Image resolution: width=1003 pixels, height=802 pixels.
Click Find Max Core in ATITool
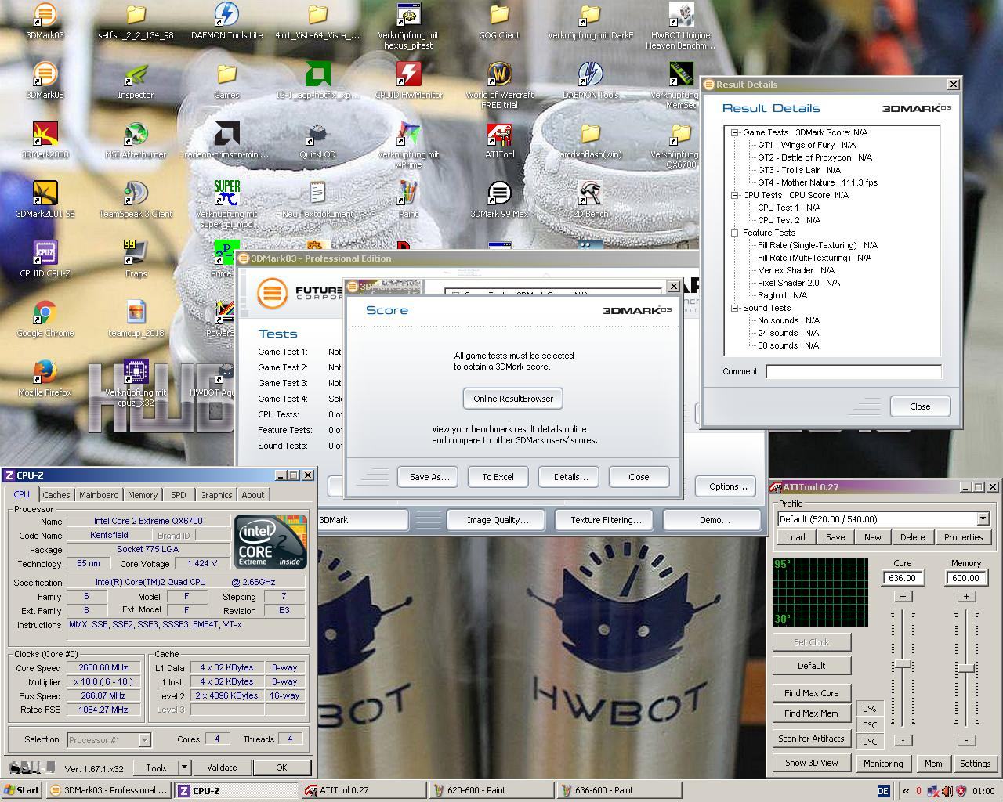point(812,693)
